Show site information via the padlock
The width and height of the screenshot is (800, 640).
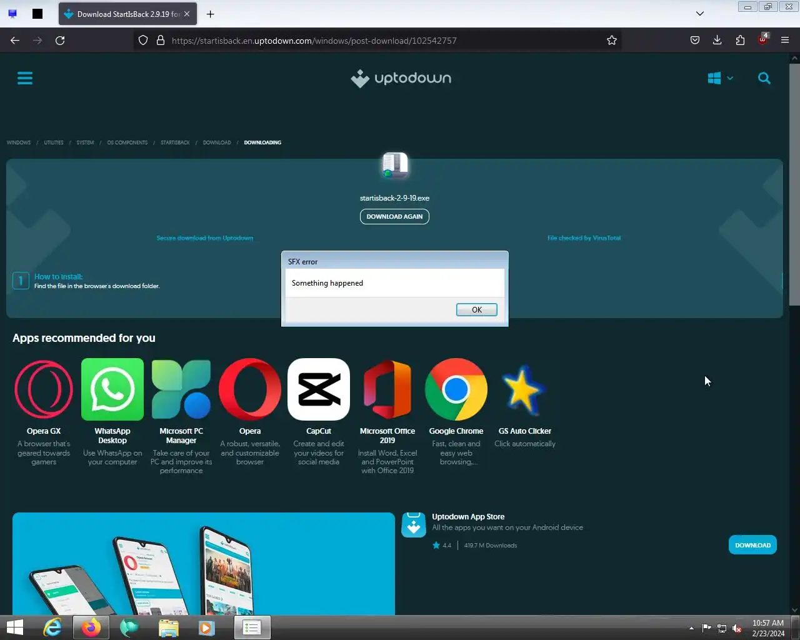(160, 40)
